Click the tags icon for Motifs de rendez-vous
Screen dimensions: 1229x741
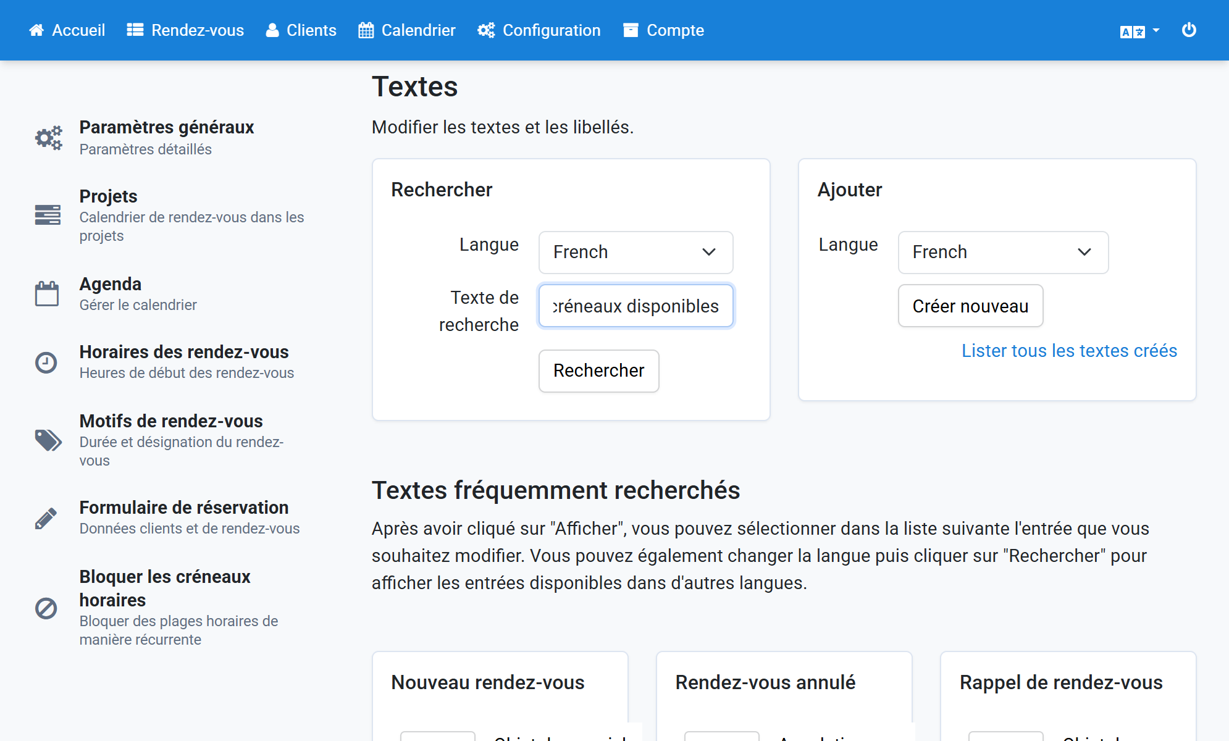(48, 440)
